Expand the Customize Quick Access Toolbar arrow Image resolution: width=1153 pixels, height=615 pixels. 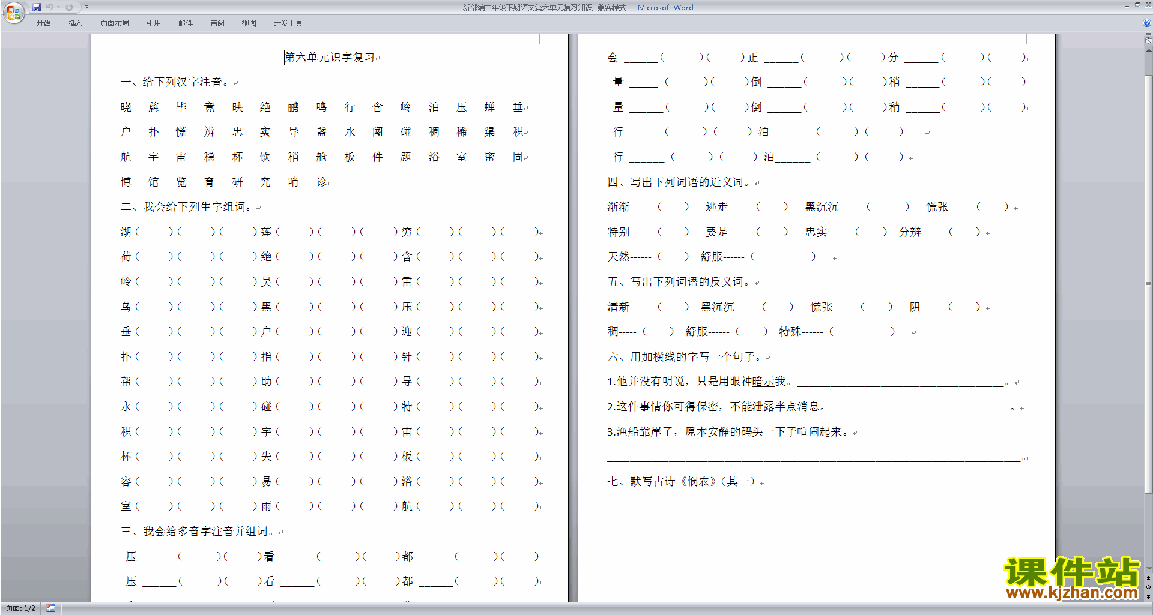[x=86, y=7]
